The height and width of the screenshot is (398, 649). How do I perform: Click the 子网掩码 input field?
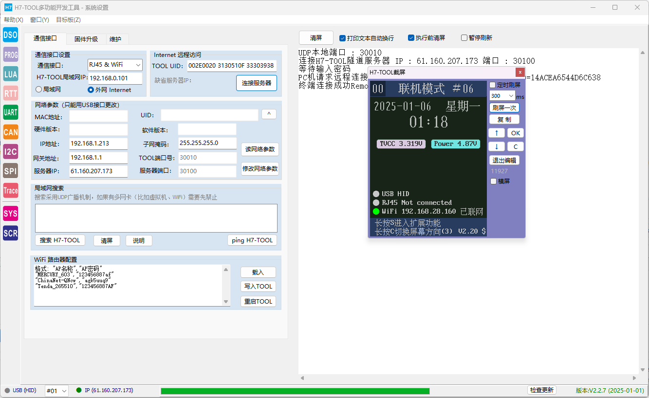point(207,143)
